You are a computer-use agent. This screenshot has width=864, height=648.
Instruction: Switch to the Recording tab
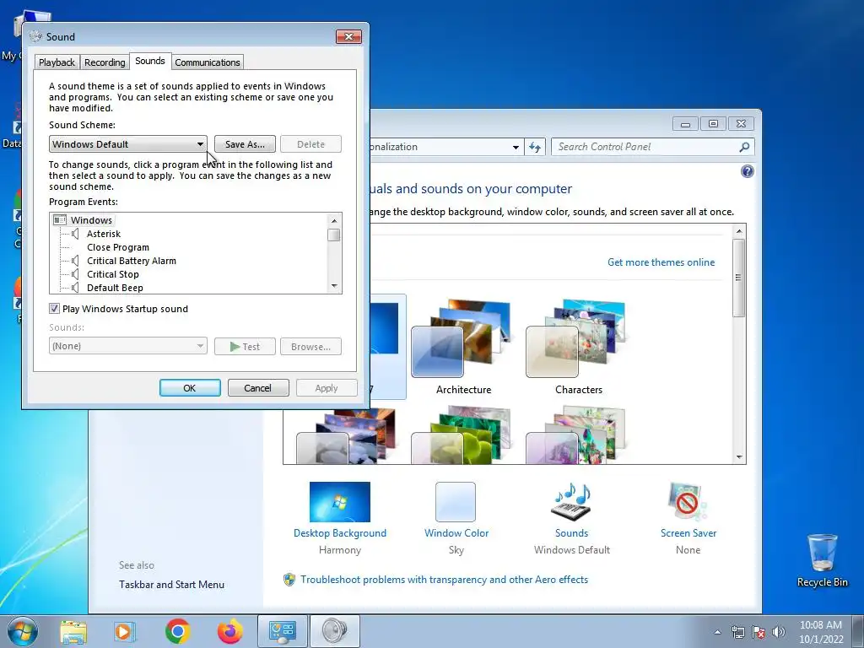coord(105,62)
